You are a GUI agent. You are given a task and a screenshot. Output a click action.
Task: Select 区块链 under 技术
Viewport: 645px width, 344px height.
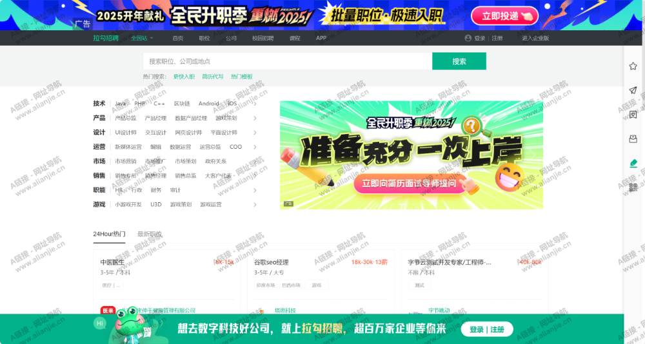[182, 104]
